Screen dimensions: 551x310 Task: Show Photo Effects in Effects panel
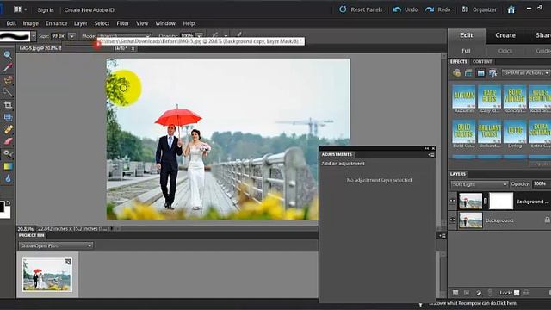[x=480, y=72]
